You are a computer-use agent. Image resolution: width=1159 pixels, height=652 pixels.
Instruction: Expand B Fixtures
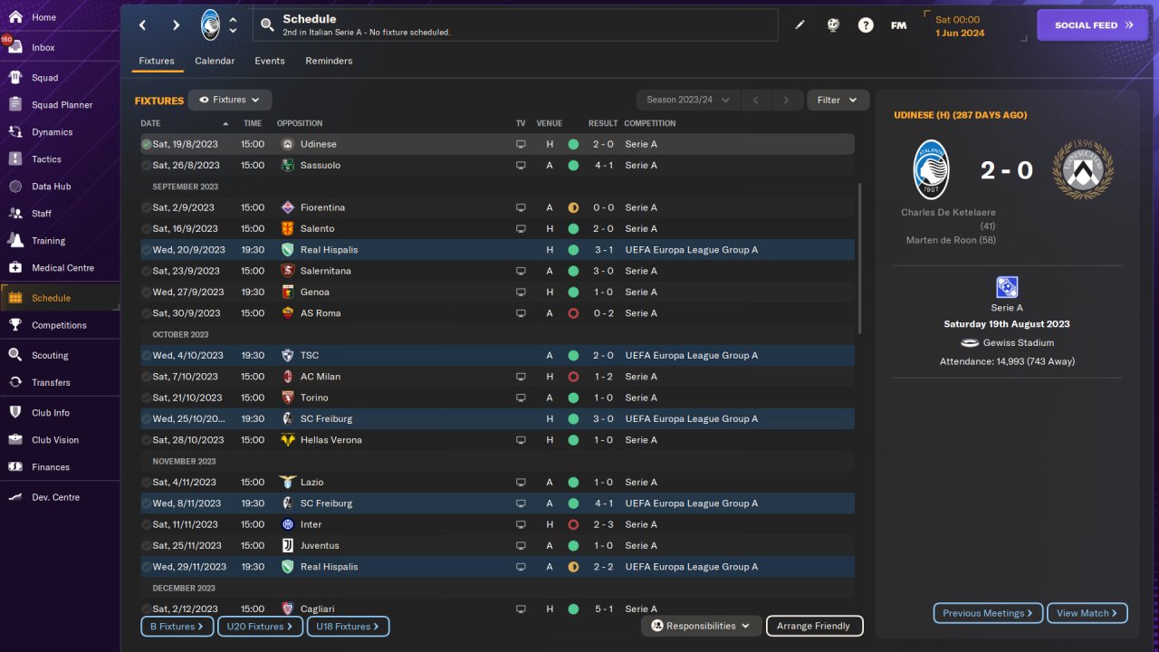tap(177, 626)
